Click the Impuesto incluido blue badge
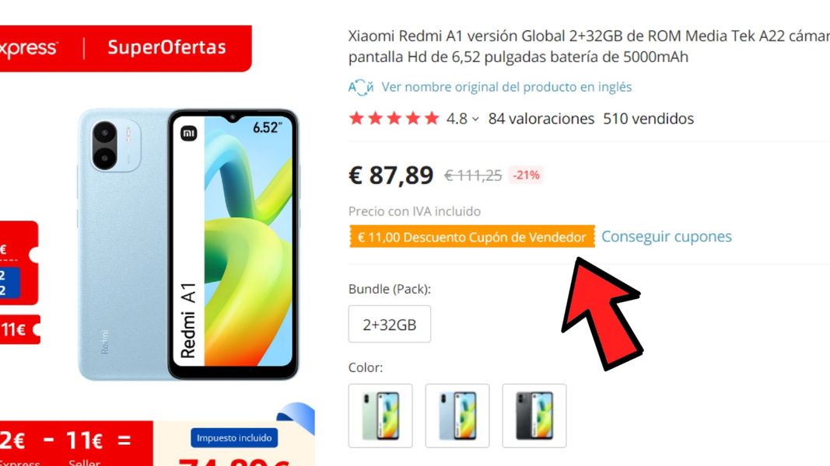The image size is (830, 466). pos(234,437)
